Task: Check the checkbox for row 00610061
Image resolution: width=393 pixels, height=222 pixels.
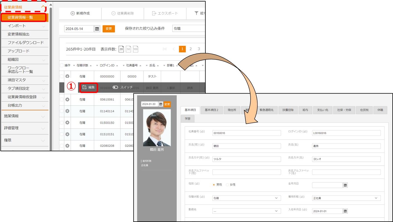Action: [x=62, y=99]
